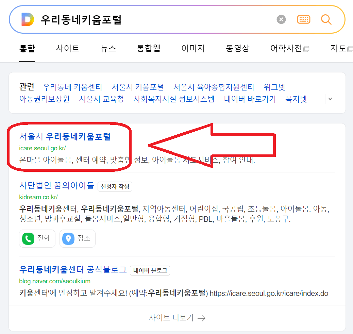Click the green phone icon on 전화
This screenshot has width=353, height=334.
pyautogui.click(x=29, y=238)
